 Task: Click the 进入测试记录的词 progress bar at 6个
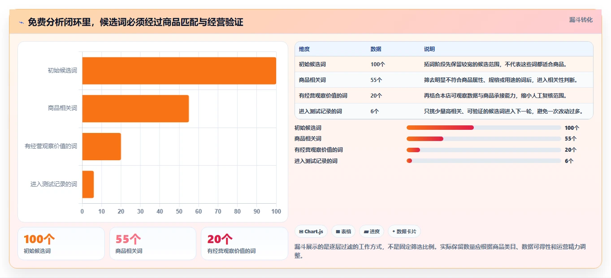tap(484, 161)
